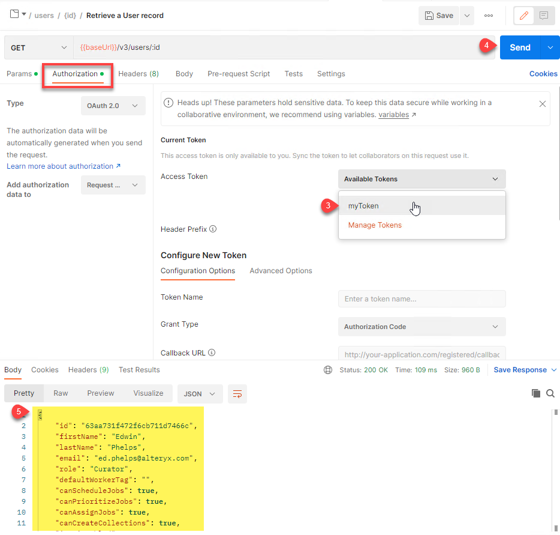Open the GET request method dropdown
The image size is (560, 535).
coord(38,47)
